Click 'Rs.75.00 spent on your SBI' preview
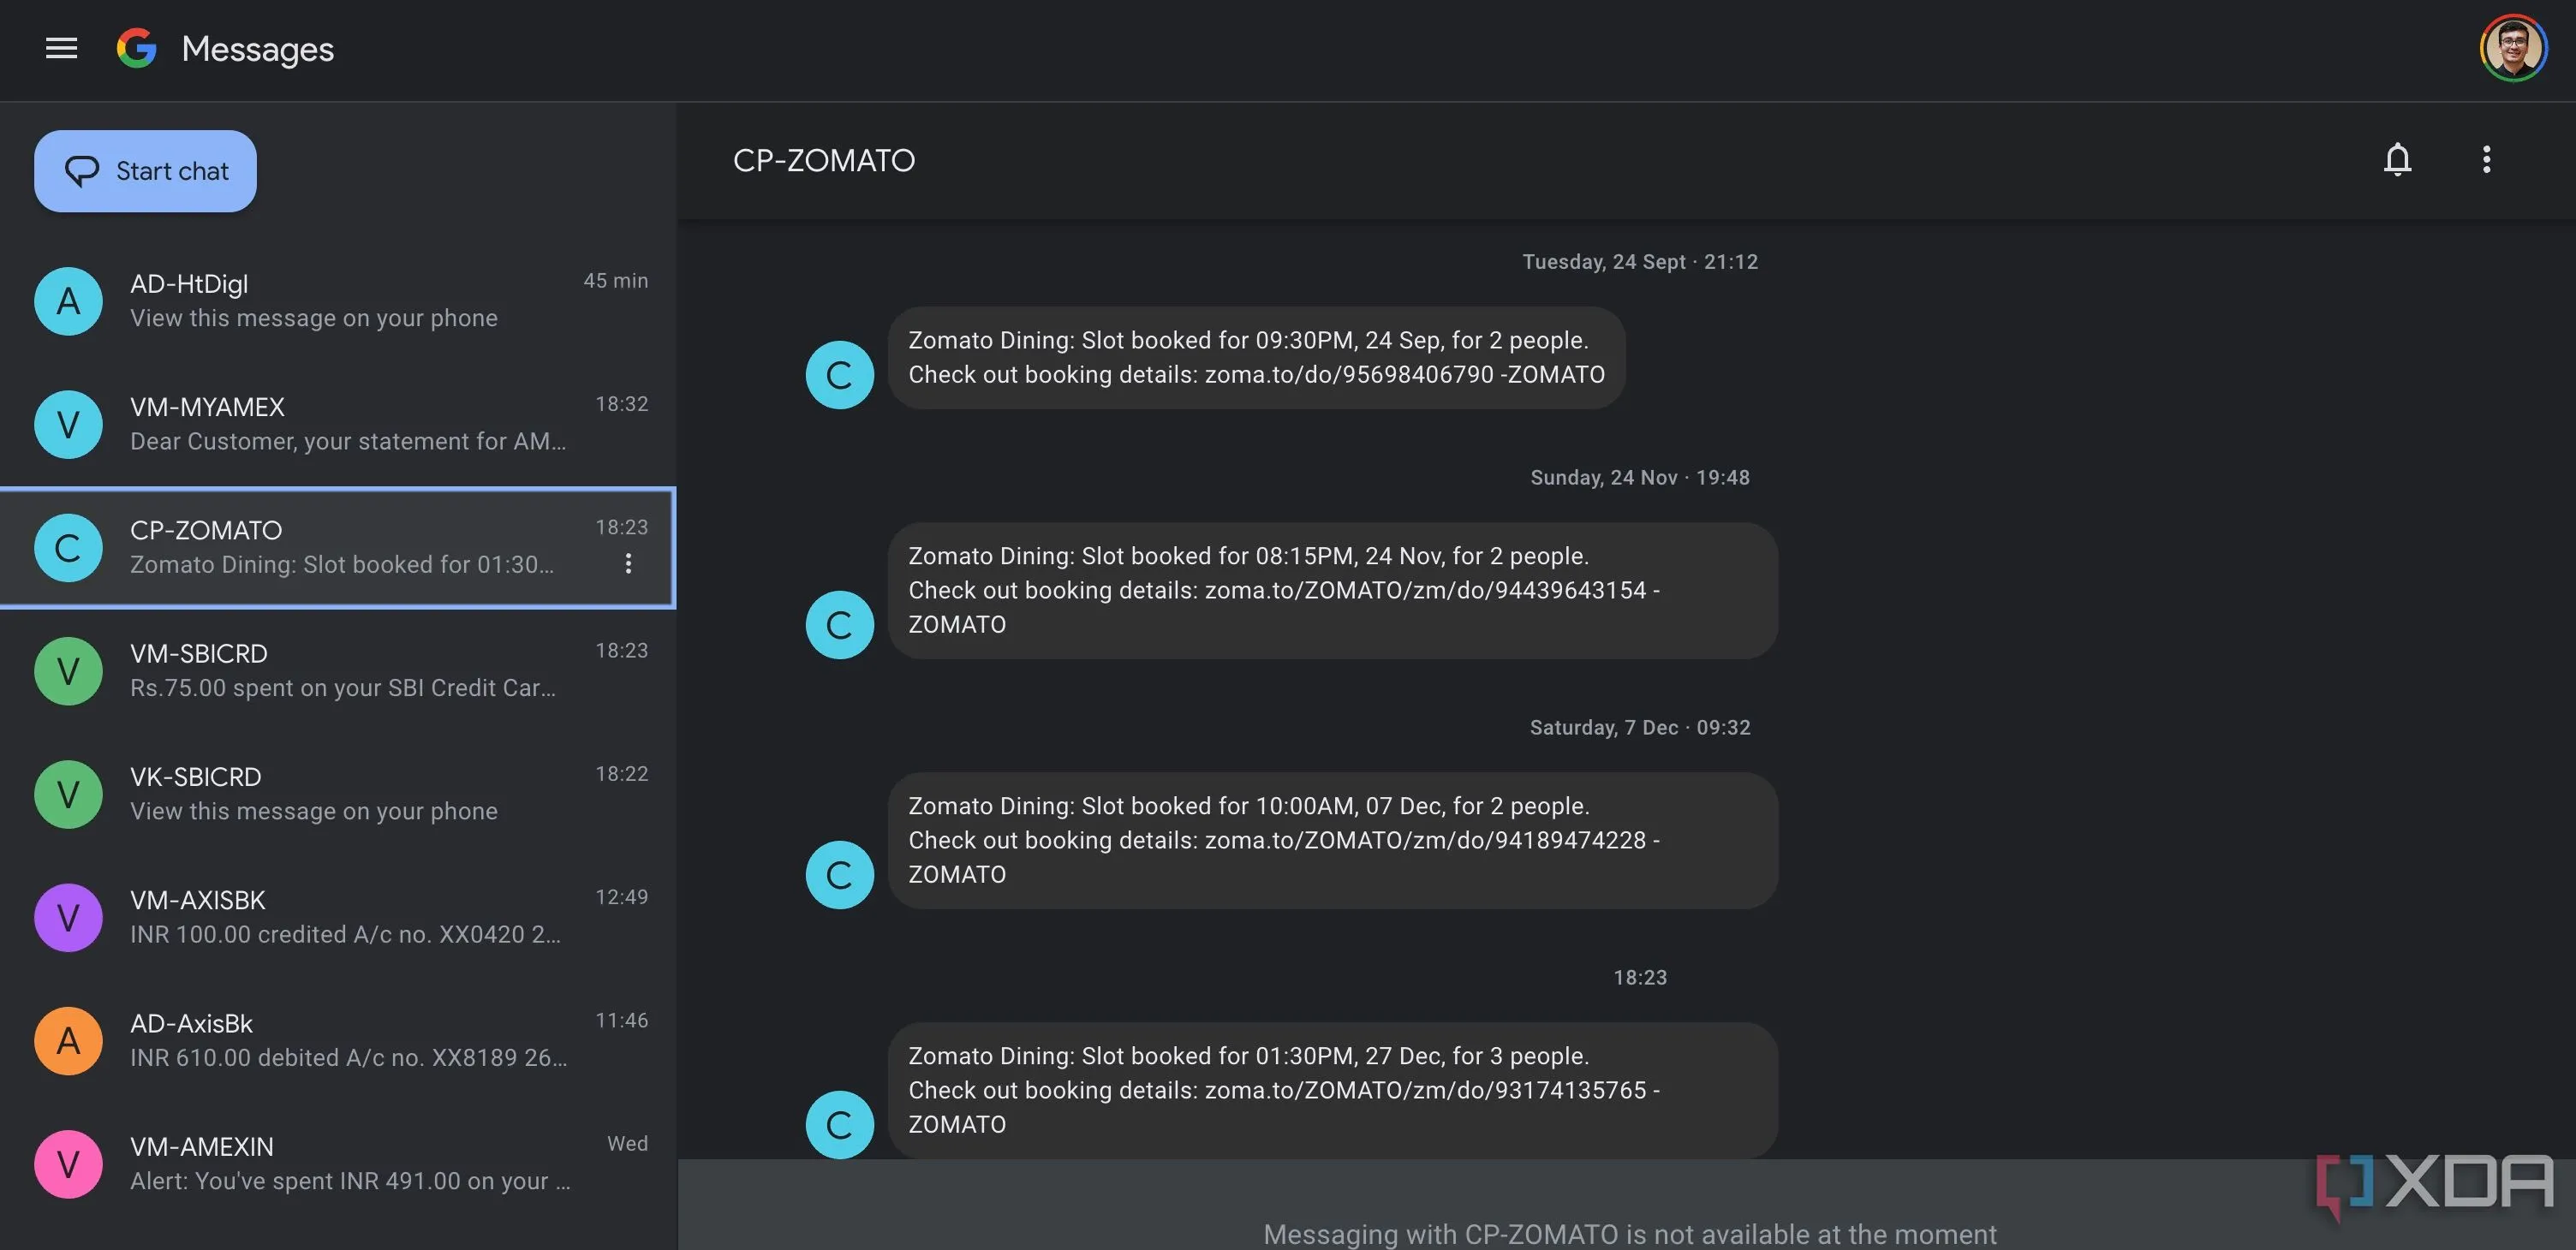The image size is (2576, 1250). pos(342,688)
